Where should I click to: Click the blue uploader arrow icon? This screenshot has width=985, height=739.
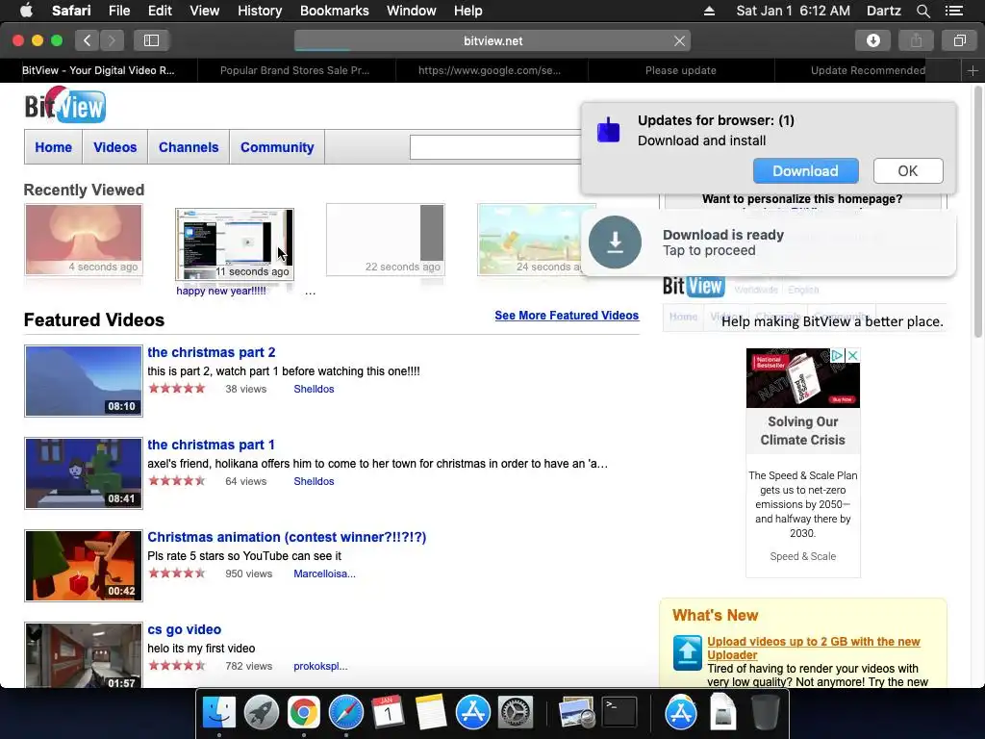tap(687, 652)
